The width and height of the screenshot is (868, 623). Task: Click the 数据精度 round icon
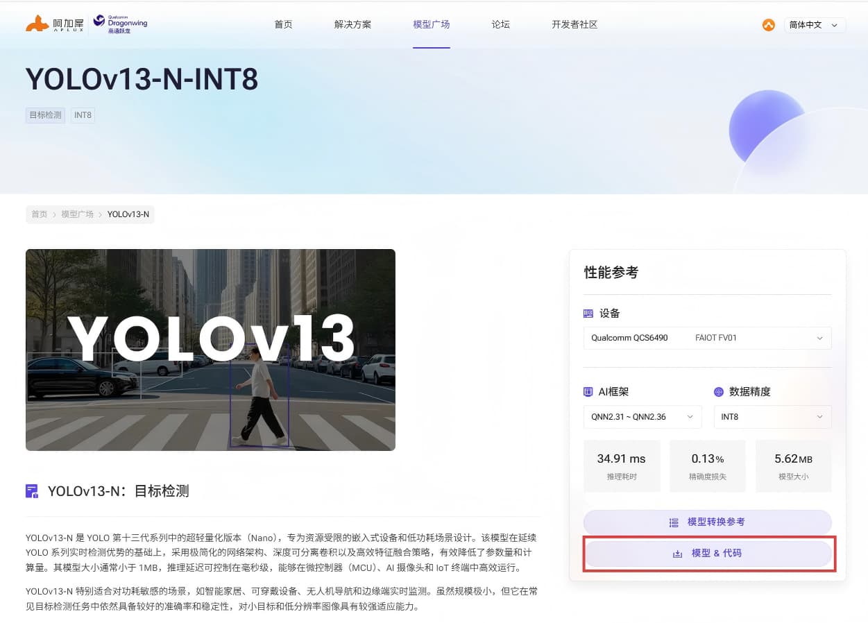coord(719,392)
